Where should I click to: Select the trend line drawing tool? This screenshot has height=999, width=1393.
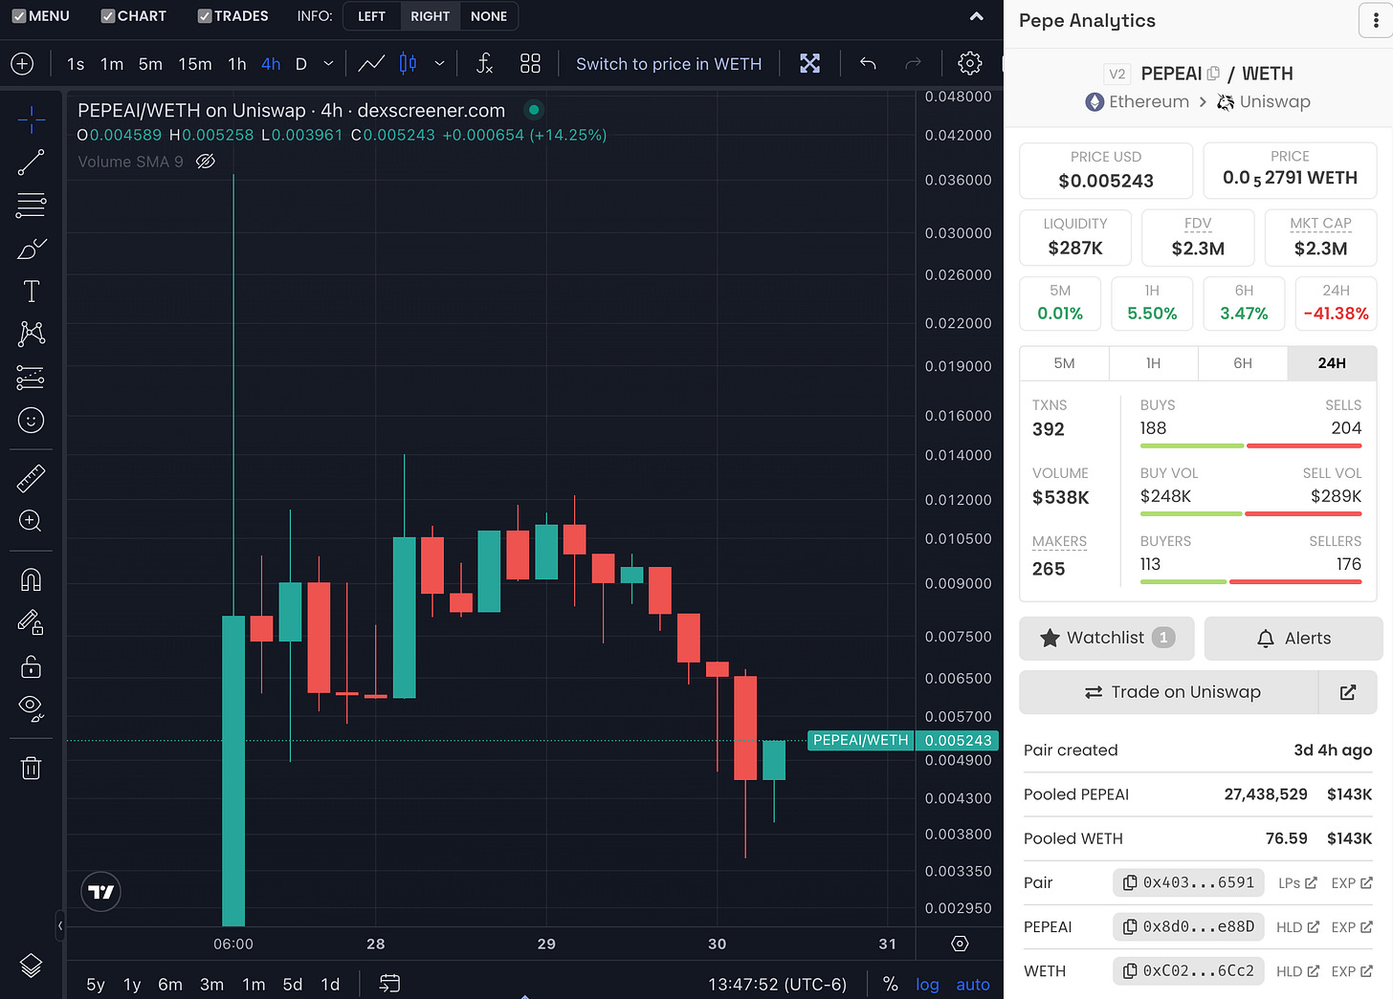point(31,163)
